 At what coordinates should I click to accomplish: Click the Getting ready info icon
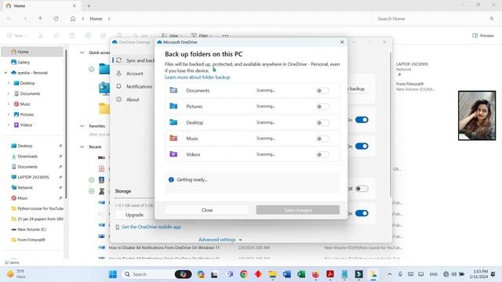pyautogui.click(x=171, y=179)
